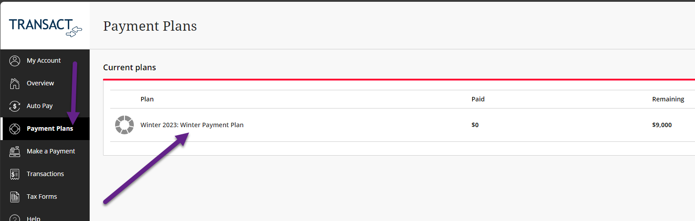The width and height of the screenshot is (695, 221).
Task: Click the $9,000 remaining amount
Action: tap(662, 125)
